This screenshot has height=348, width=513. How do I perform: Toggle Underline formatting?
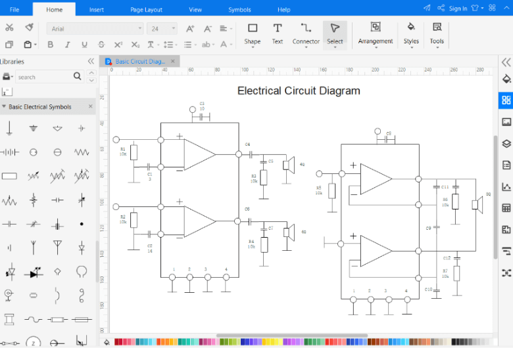click(84, 45)
